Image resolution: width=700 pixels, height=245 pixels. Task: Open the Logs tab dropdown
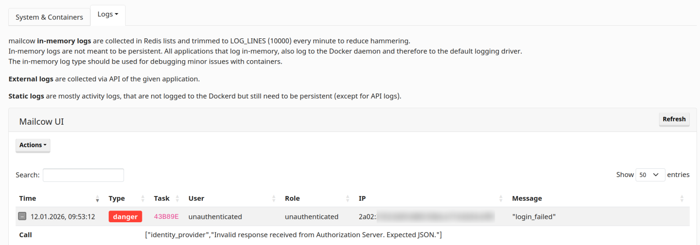click(x=108, y=15)
